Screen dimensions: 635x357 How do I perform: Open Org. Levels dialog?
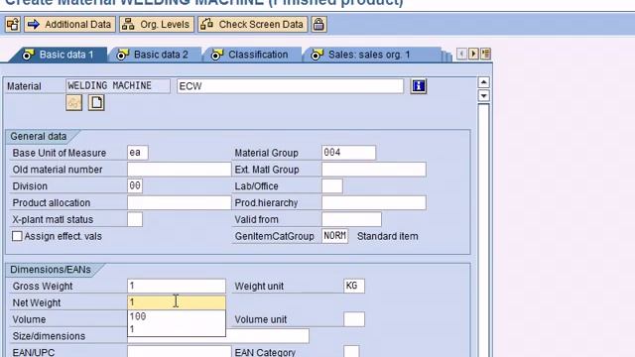tap(157, 24)
